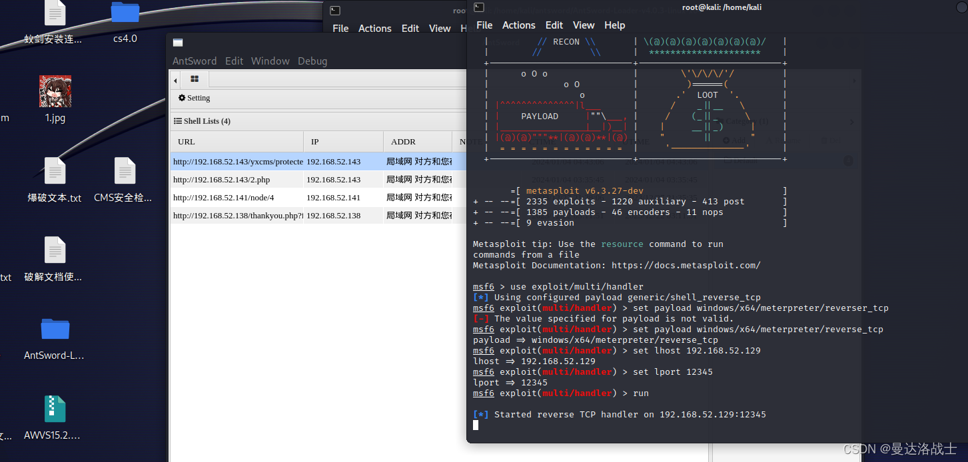
Task: Click the 'use exploit/multi/handler' command line
Action: 558,287
